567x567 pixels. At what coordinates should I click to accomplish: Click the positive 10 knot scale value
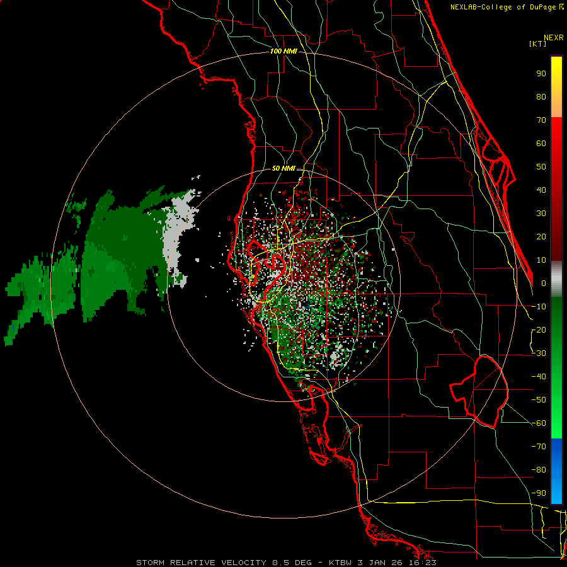541,260
